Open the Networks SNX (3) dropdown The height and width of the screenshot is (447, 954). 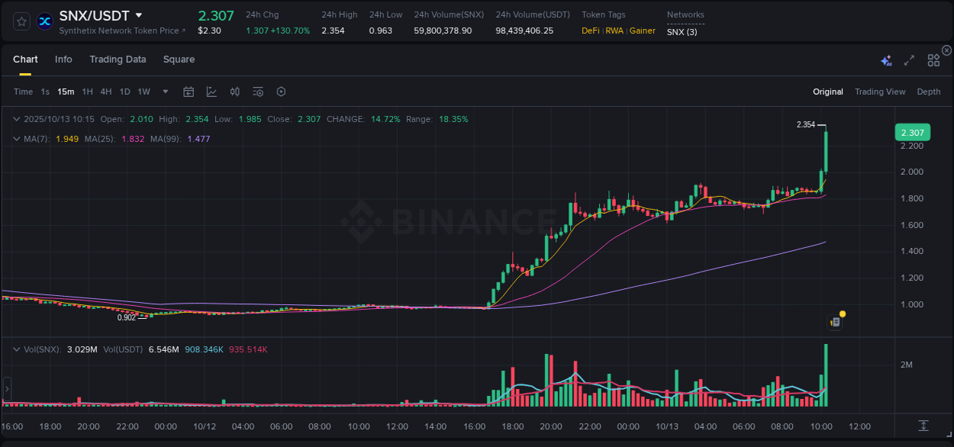(x=682, y=32)
